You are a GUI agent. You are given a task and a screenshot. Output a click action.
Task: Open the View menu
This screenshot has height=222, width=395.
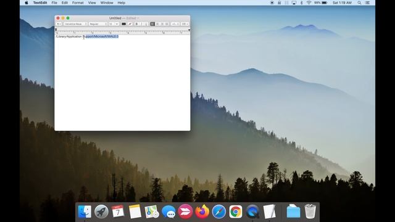92,2
